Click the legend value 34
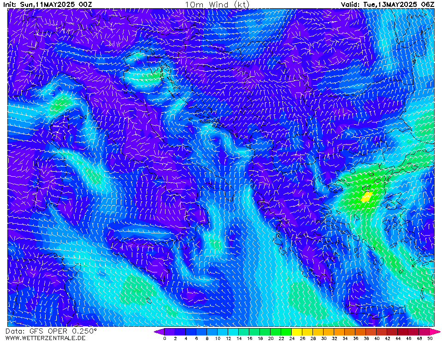 tap(345, 338)
